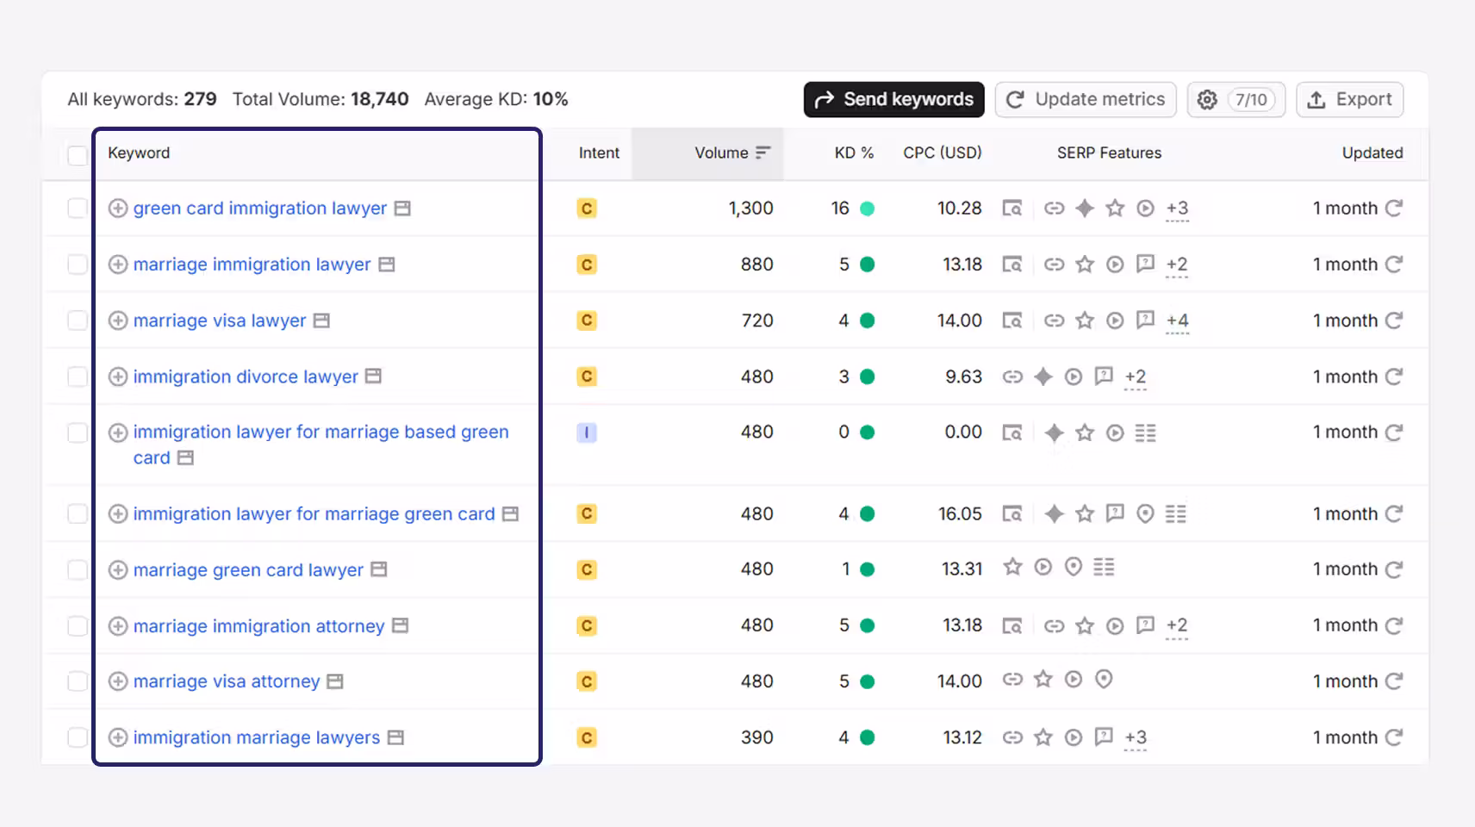Click Commercial intent badge for 'marriage immigration lawyer'
This screenshot has width=1475, height=827.
pos(587,264)
